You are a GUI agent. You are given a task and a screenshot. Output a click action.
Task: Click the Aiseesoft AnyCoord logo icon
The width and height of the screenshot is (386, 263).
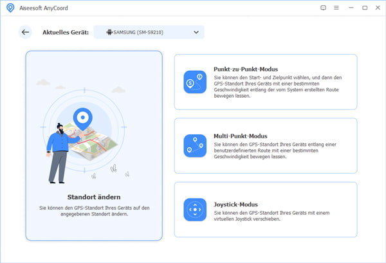pos(10,8)
